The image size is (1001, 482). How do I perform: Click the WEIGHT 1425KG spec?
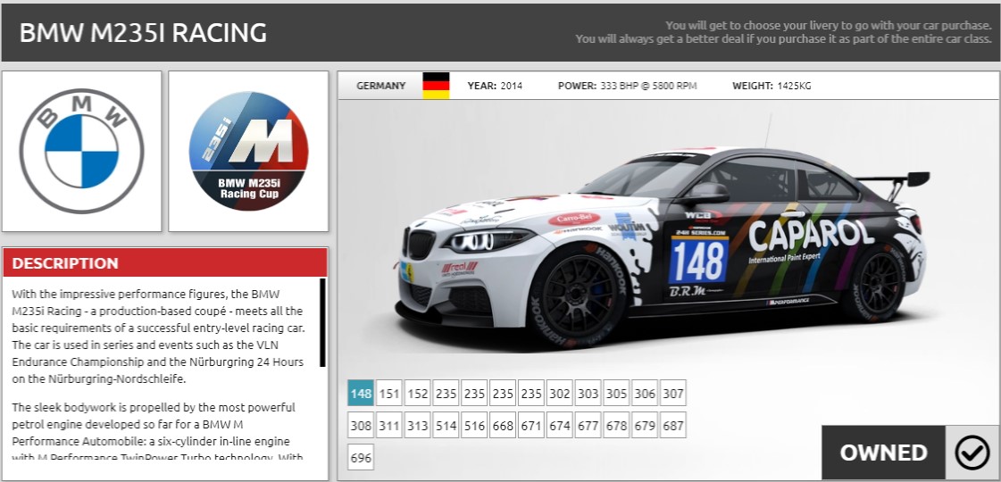pos(772,86)
